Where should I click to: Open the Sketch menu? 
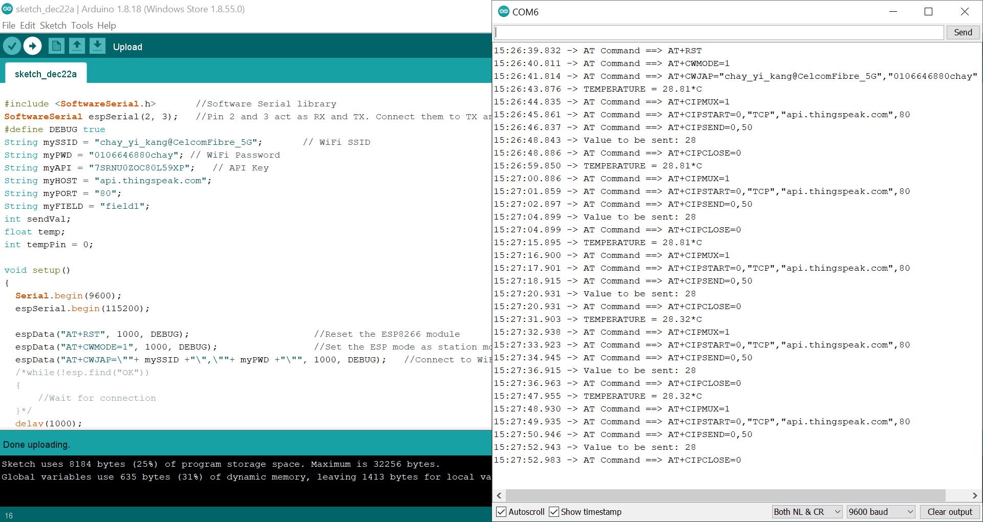point(53,26)
